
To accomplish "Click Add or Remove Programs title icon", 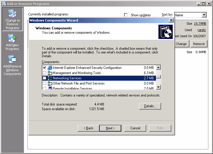I will click(x=4, y=4).
